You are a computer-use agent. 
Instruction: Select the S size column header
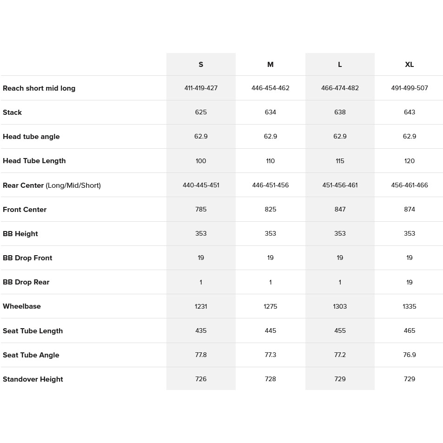tap(201, 65)
